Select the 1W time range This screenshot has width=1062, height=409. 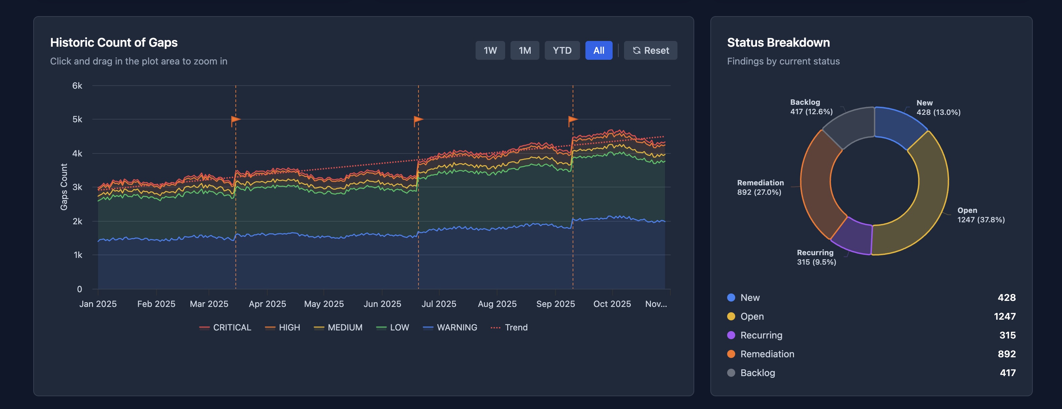point(490,50)
